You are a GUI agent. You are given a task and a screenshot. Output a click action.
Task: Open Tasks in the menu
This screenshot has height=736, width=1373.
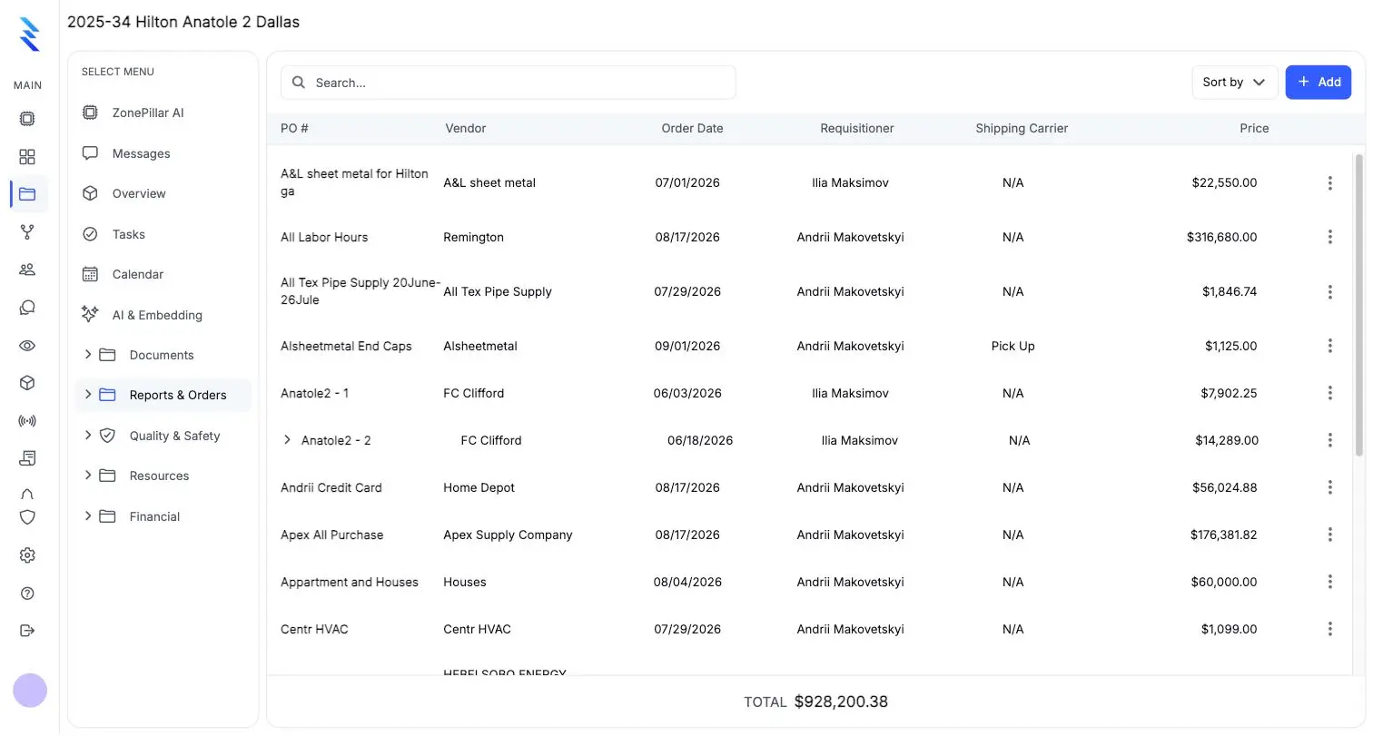click(x=163, y=234)
